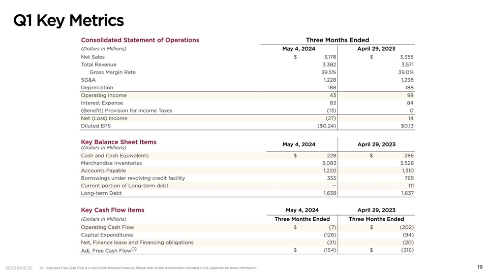Click the Key Cash Flow items heading
The width and height of the screenshot is (488, 274).
[112, 210]
